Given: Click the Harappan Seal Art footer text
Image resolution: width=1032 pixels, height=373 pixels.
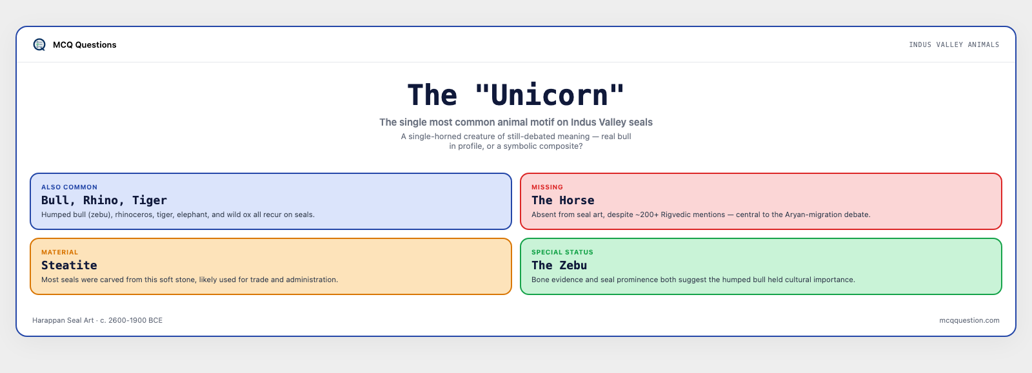Looking at the screenshot, I should (x=97, y=320).
